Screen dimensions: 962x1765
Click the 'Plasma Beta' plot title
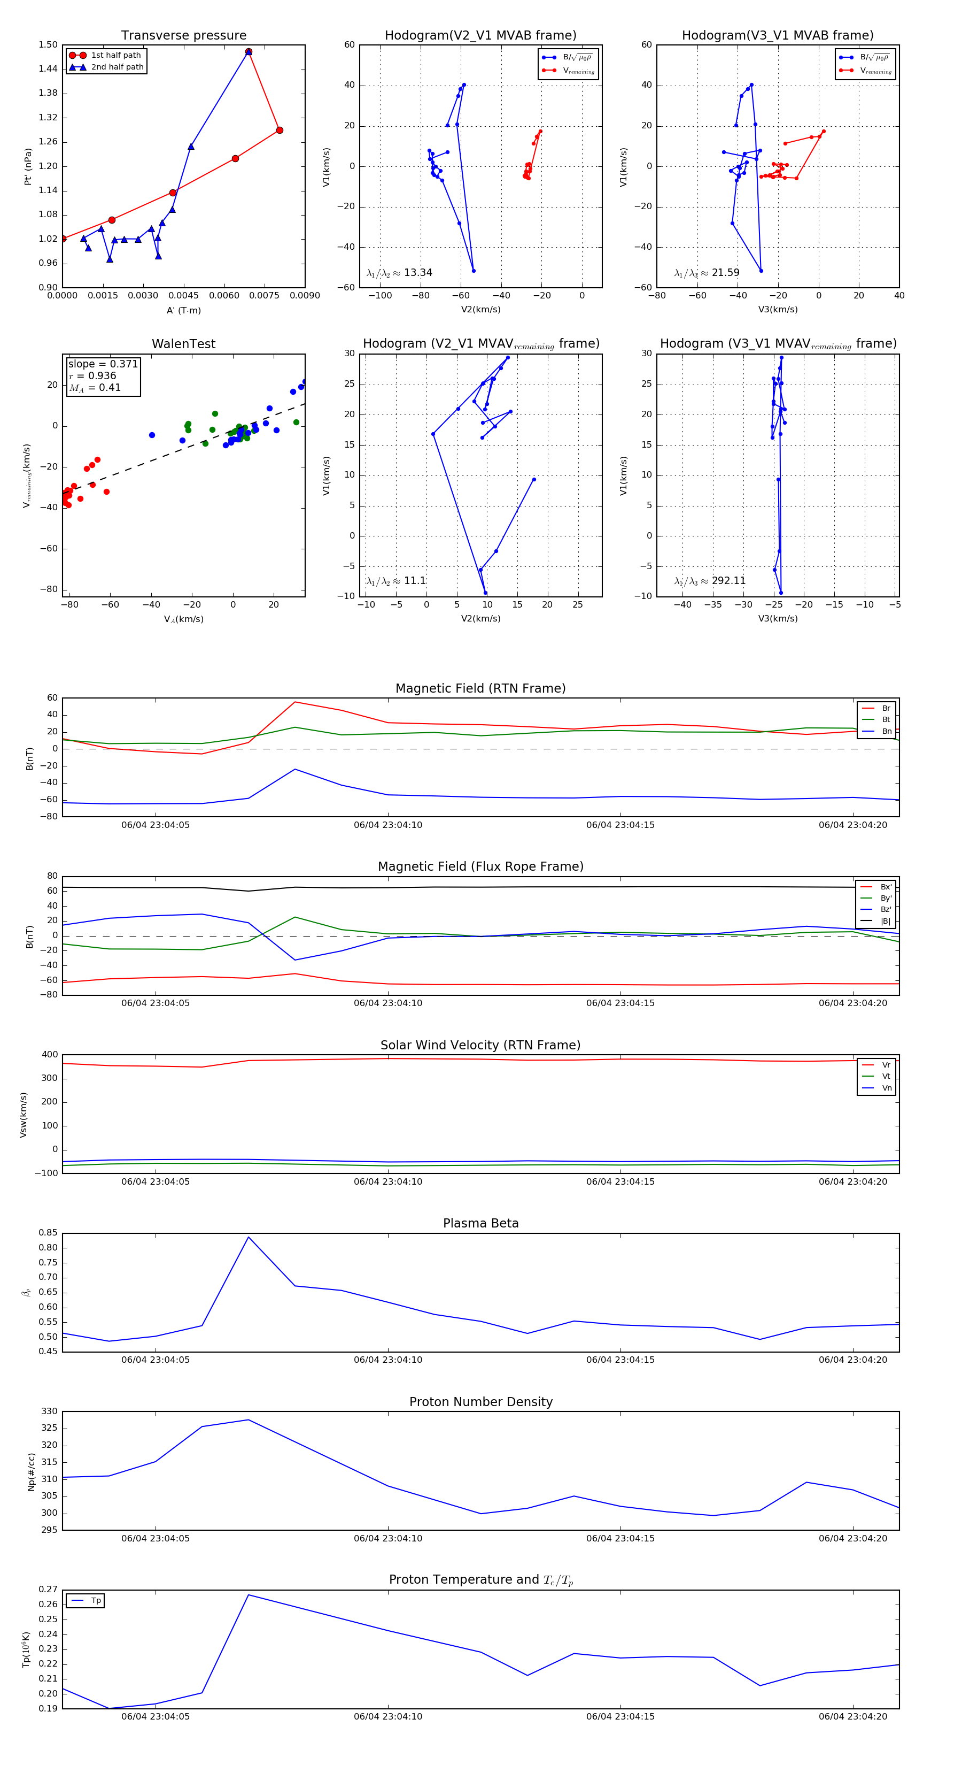click(480, 1224)
